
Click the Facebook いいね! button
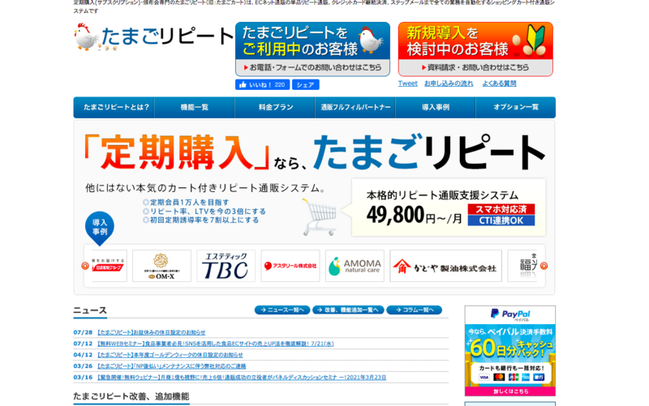[262, 85]
